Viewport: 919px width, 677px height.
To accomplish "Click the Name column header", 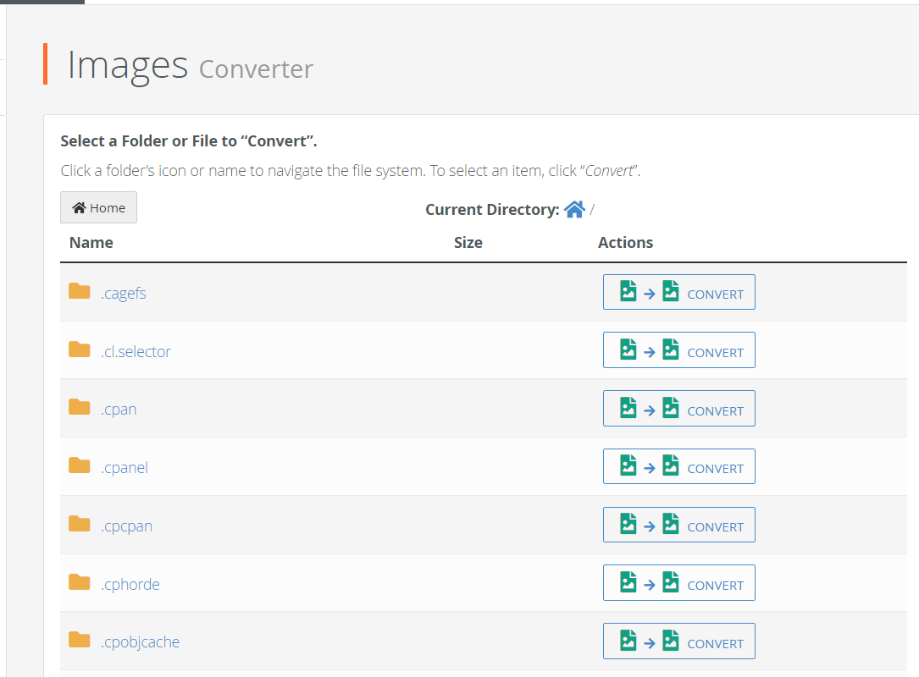I will pyautogui.click(x=91, y=243).
